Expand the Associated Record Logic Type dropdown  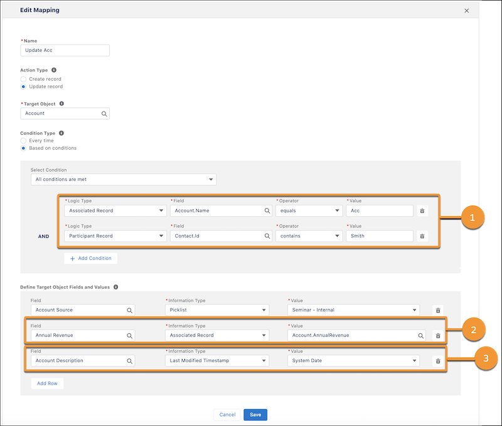tap(114, 211)
